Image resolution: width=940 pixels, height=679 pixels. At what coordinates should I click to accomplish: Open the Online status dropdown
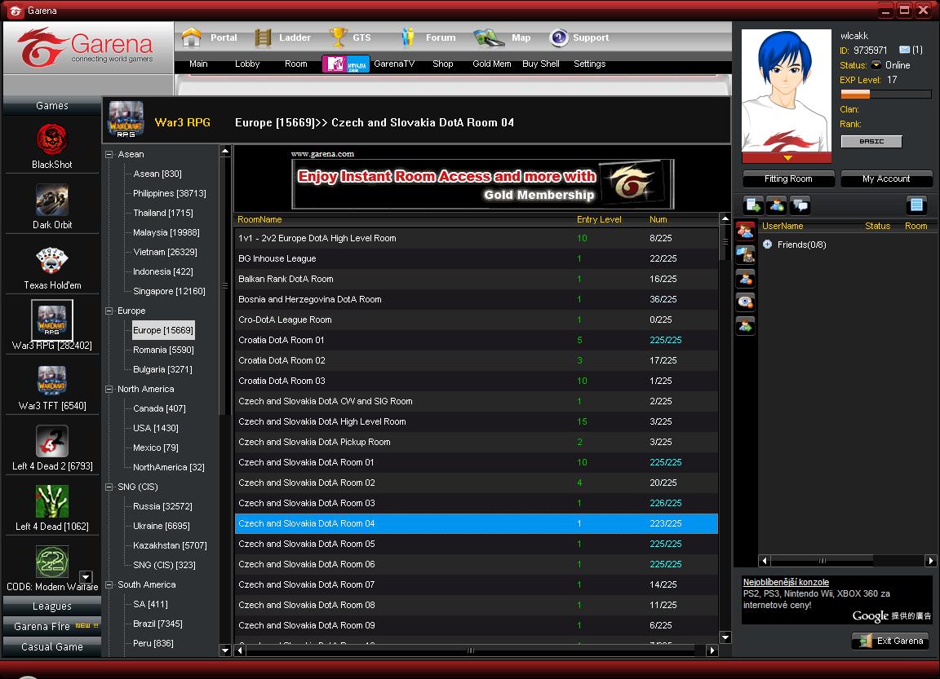(x=876, y=64)
